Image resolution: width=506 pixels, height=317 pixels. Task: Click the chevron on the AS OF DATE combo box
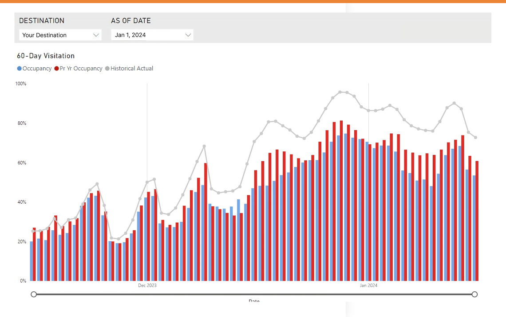click(x=188, y=35)
